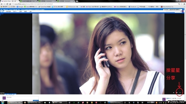
Task: Open a new browser tab
Action: (77, 1)
